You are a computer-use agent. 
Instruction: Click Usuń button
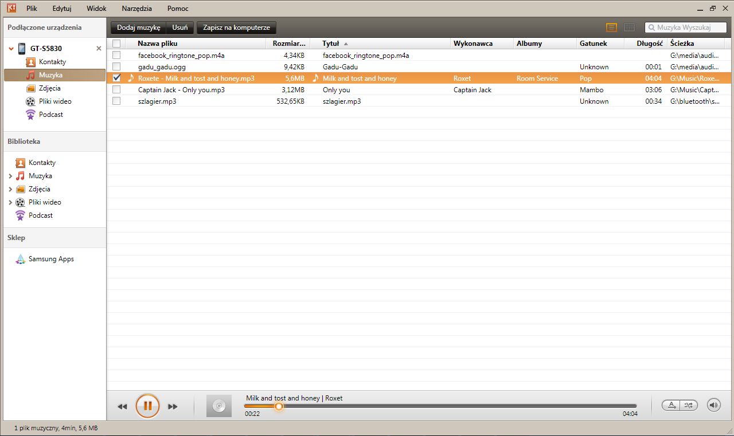point(180,28)
